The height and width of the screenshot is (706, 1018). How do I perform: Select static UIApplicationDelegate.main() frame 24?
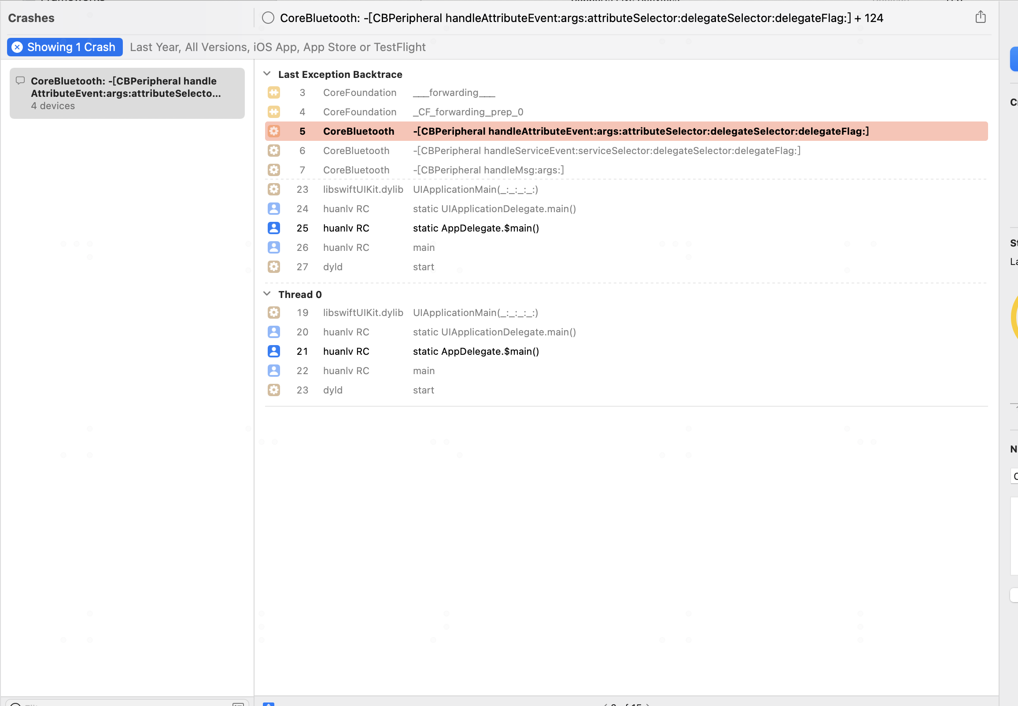click(494, 209)
